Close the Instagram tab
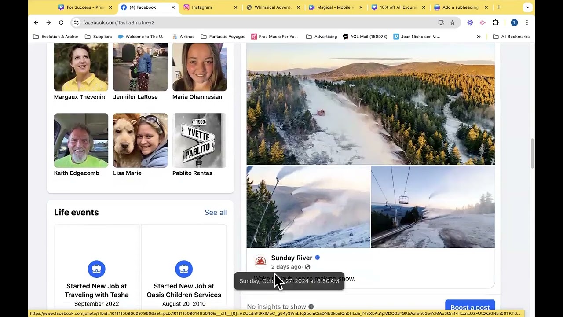 236,7
